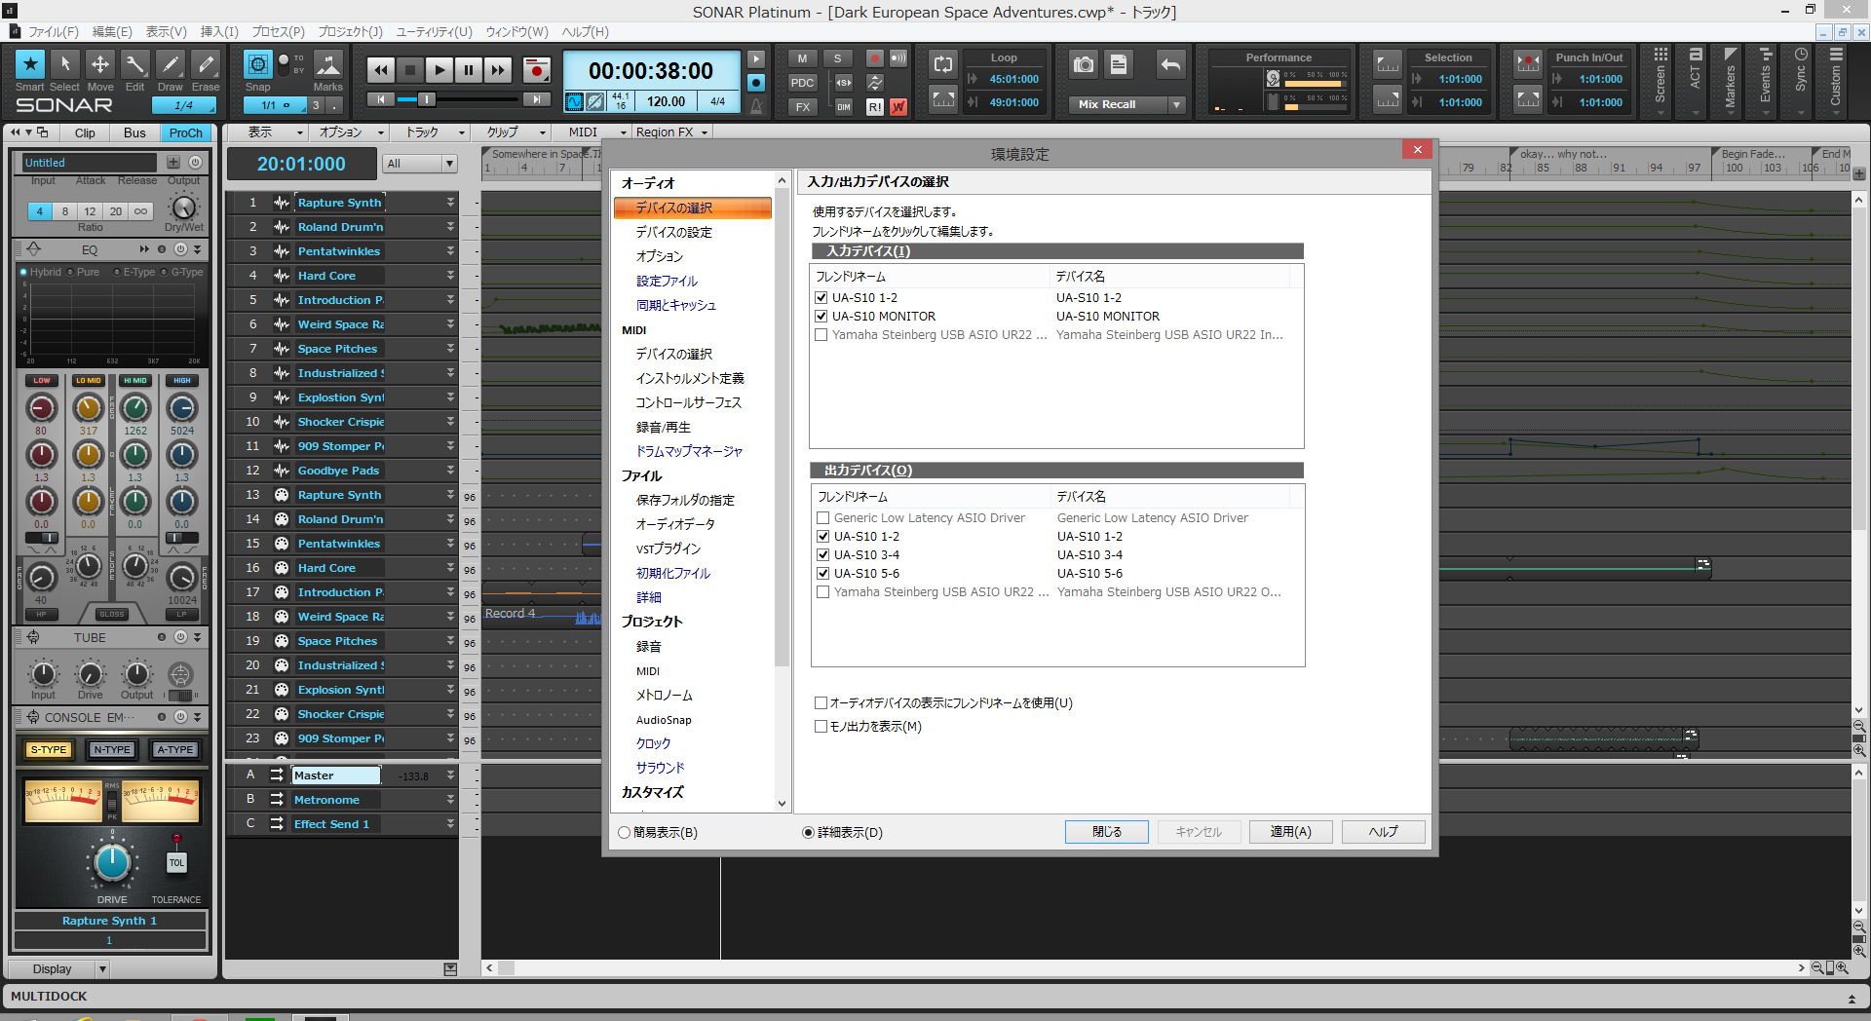Open the Marks tool
The image size is (1871, 1021).
pos(328,65)
